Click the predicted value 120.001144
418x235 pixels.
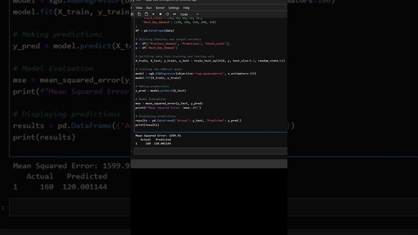tap(162, 144)
